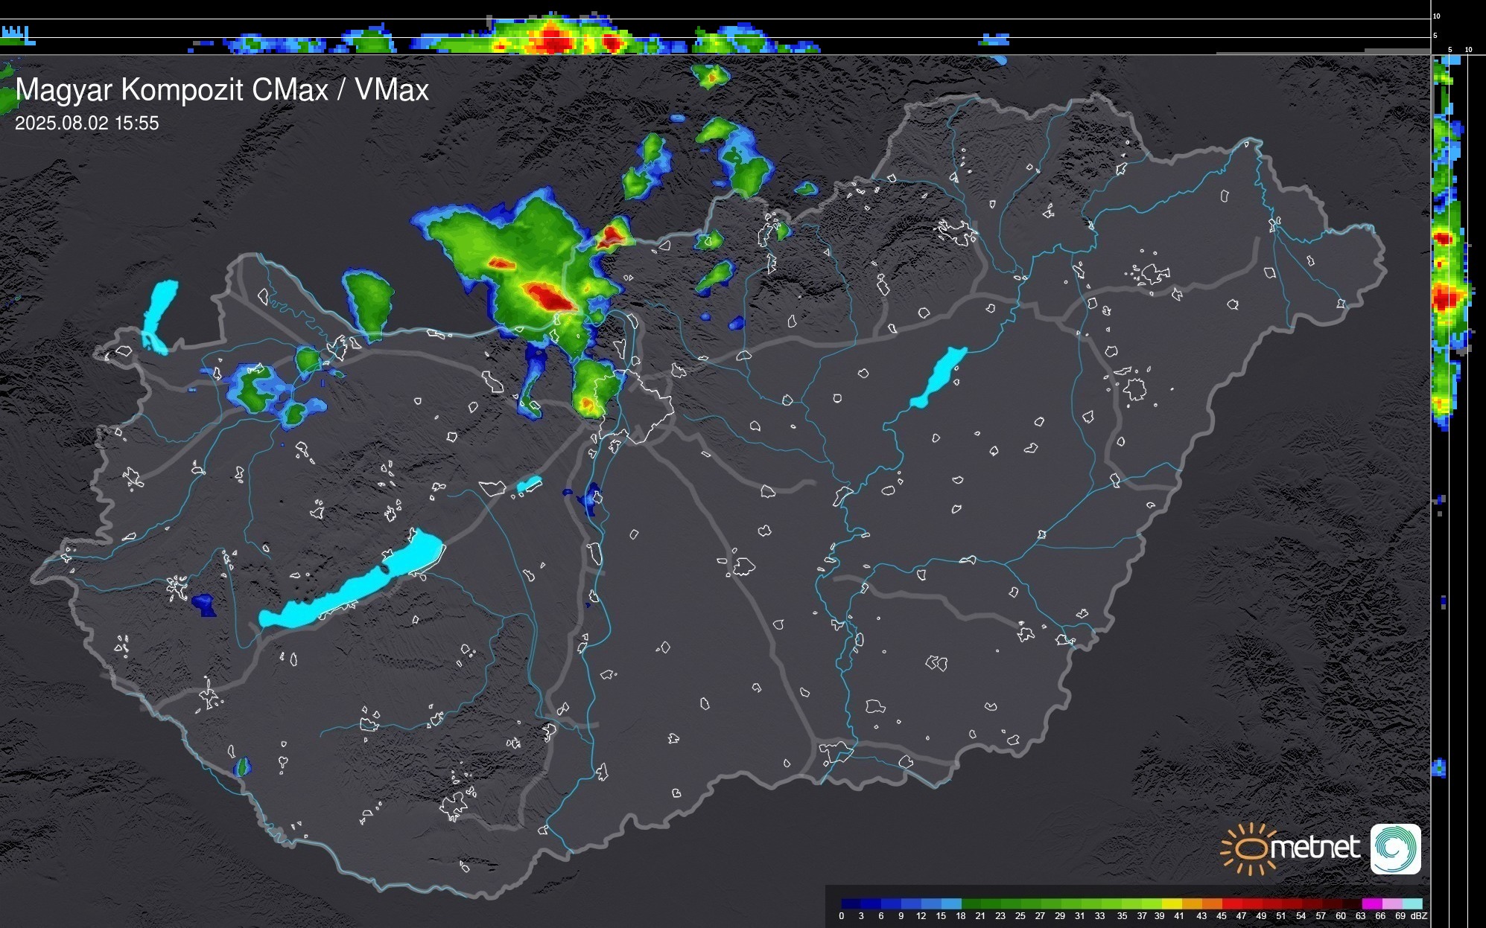Click the light cyan 69 dBZ swatch
Screen dimensions: 1486x928
(x=1412, y=903)
